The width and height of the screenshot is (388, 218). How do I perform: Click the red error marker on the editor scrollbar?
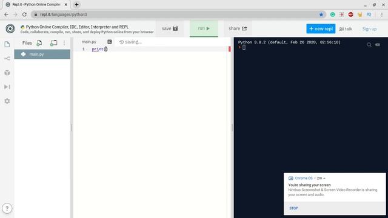click(x=230, y=49)
